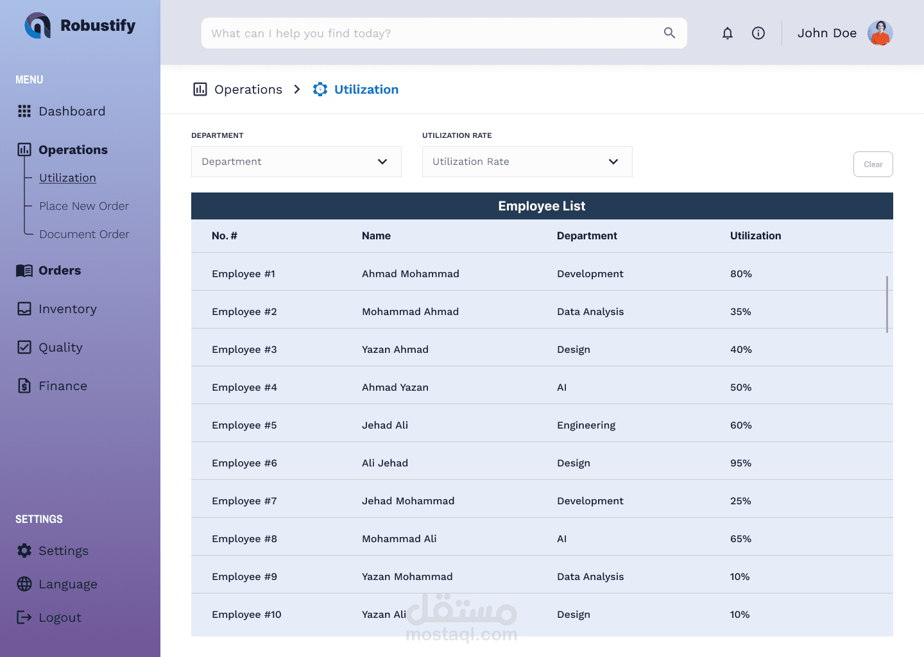The width and height of the screenshot is (924, 657).
Task: Click the Utilization gear icon in breadcrumb
Action: pos(320,89)
